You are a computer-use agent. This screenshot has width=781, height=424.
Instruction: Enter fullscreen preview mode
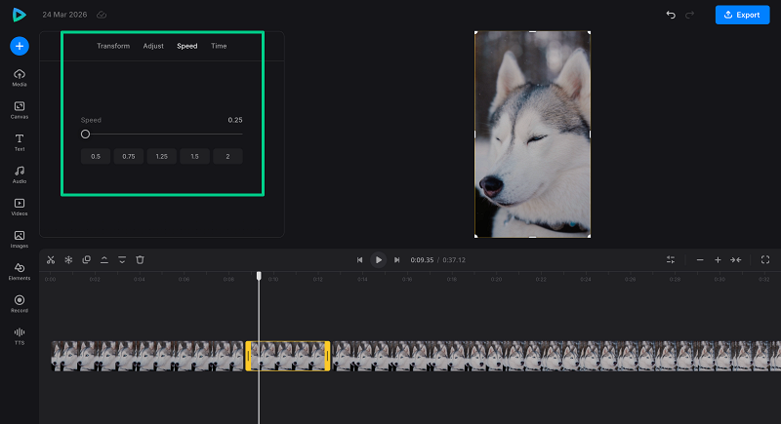[x=765, y=260]
